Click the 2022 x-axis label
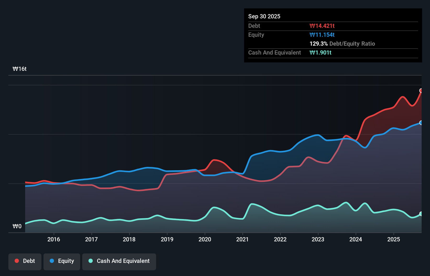 click(x=280, y=239)
